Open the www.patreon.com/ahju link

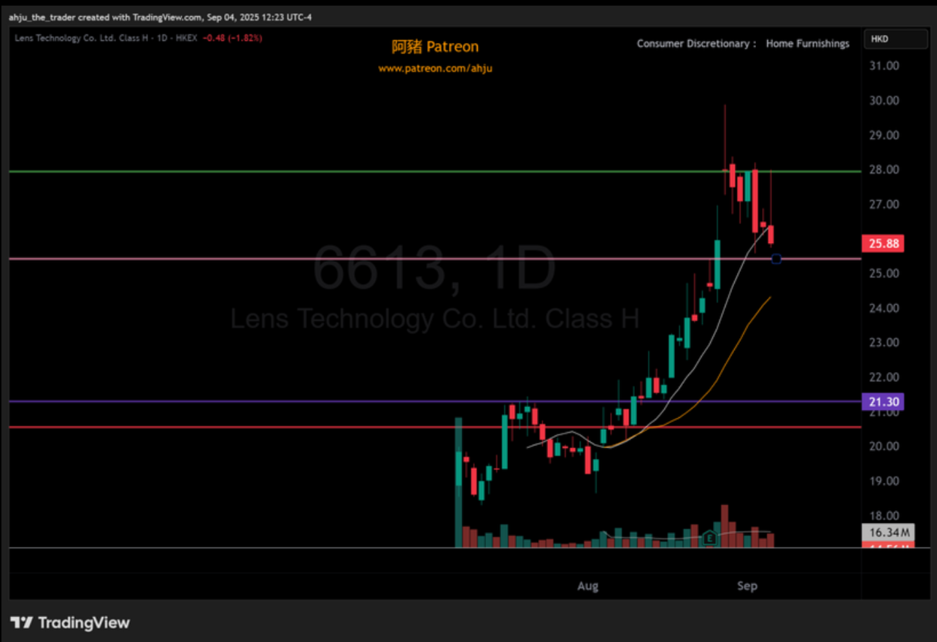[x=435, y=68]
